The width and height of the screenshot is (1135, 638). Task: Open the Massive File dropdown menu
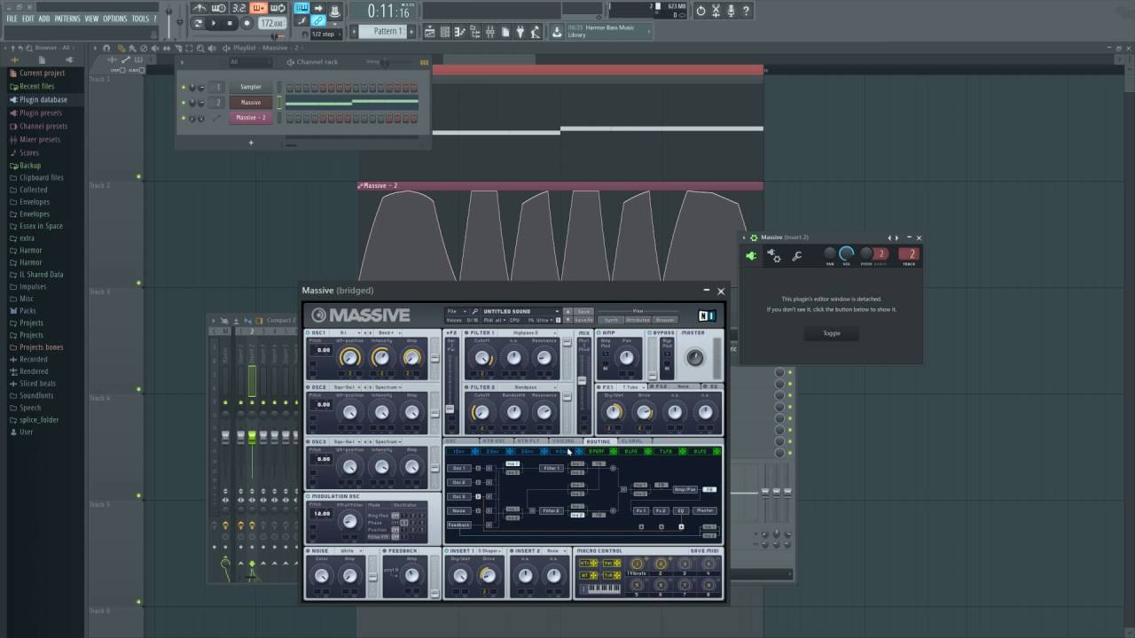(x=456, y=312)
